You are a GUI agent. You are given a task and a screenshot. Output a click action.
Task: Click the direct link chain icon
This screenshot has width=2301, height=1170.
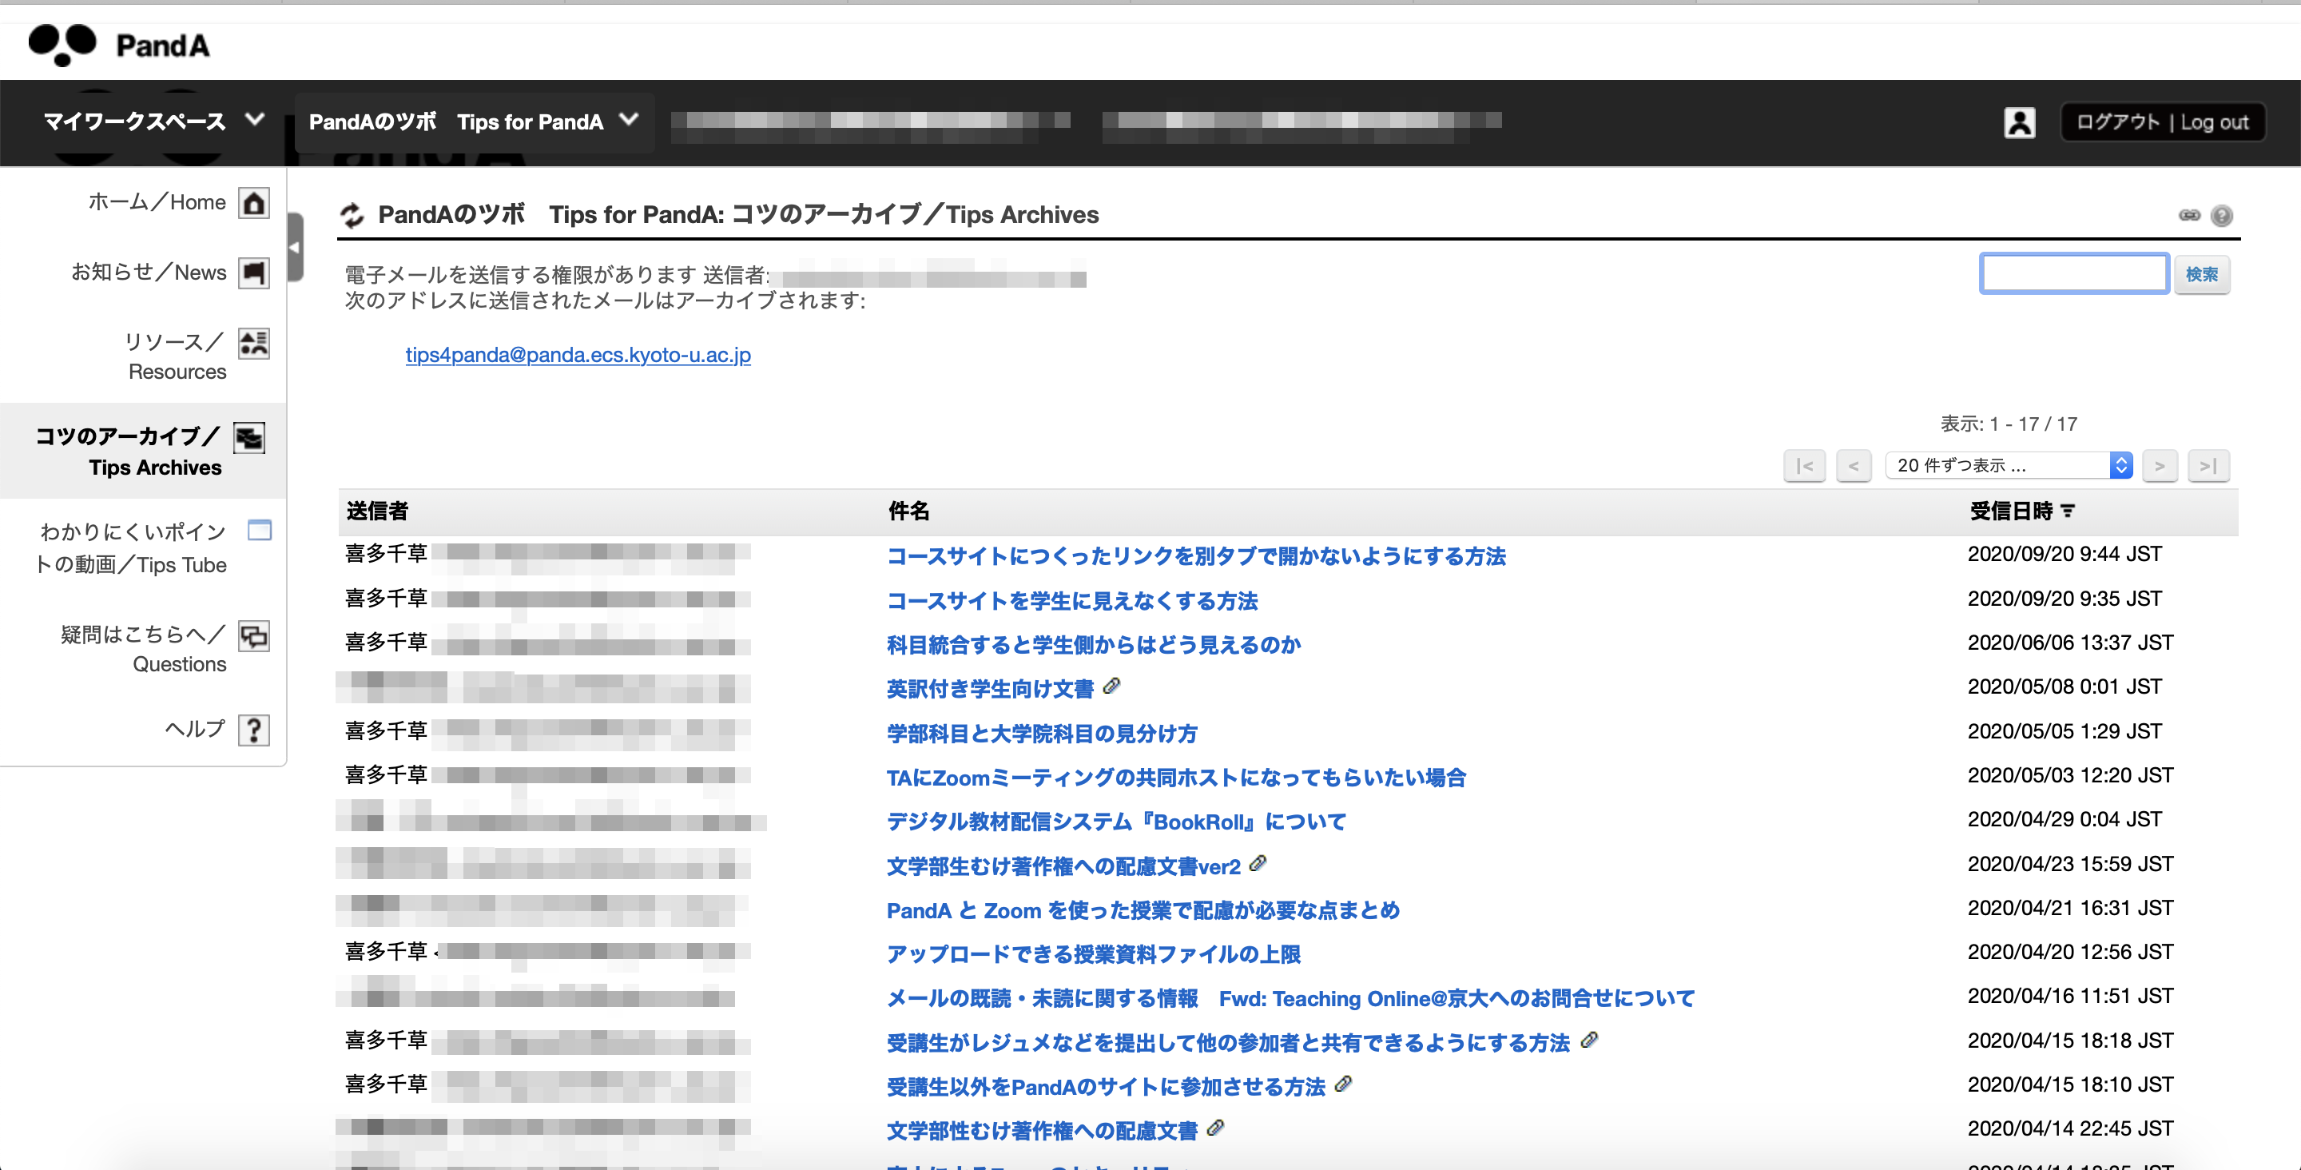point(2188,216)
